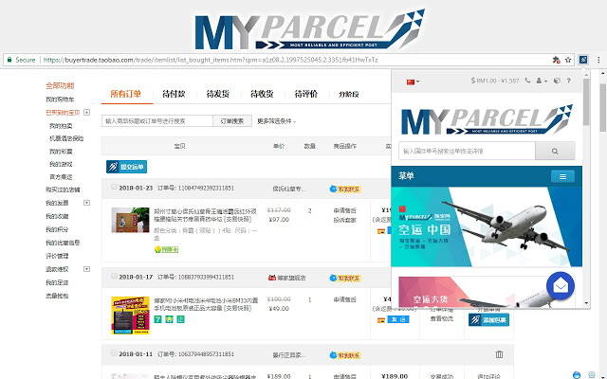Screen dimensions: 607x379
Task: Switch to the 待收货 tab
Action: 262,94
